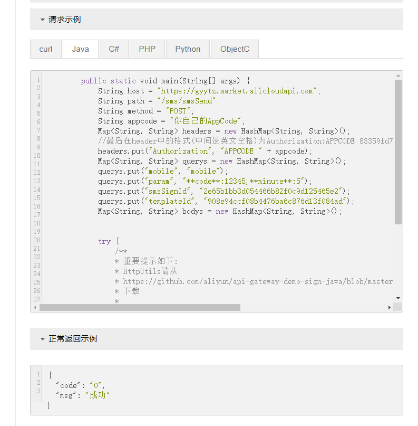Click the "POST" method string
This screenshot has height=426, width=418.
178,111
